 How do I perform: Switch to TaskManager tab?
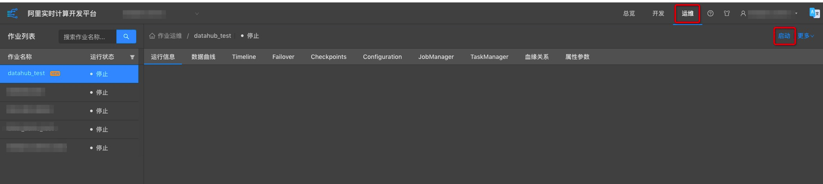[489, 57]
